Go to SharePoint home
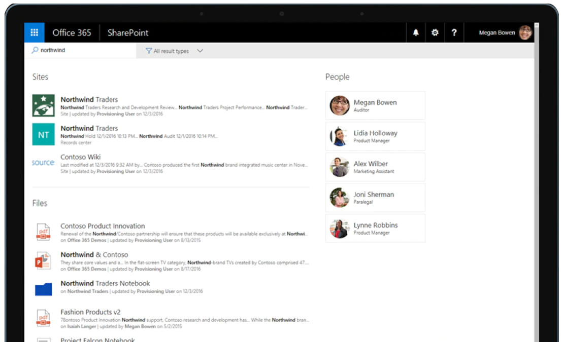Viewport: 563px width, 342px height. (128, 32)
